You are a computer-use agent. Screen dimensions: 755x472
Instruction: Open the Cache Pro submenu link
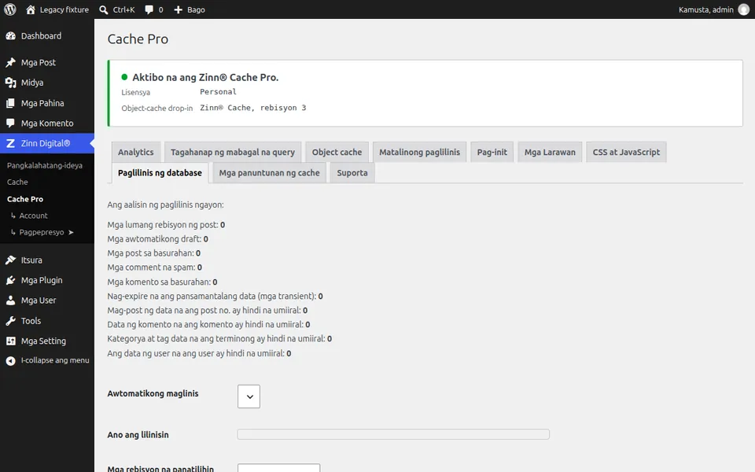25,199
